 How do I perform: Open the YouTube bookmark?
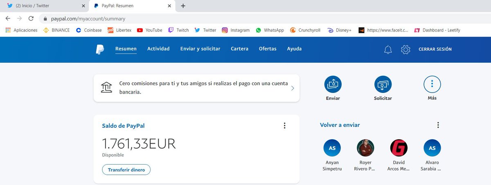[x=150, y=30]
